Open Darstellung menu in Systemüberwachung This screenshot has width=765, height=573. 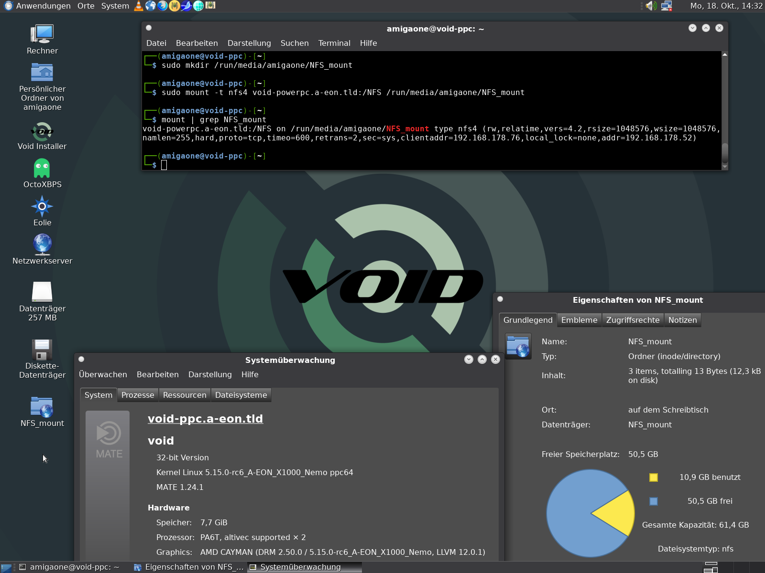click(x=210, y=374)
